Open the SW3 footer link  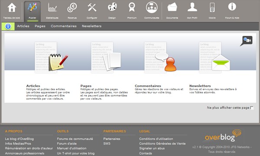point(107,143)
